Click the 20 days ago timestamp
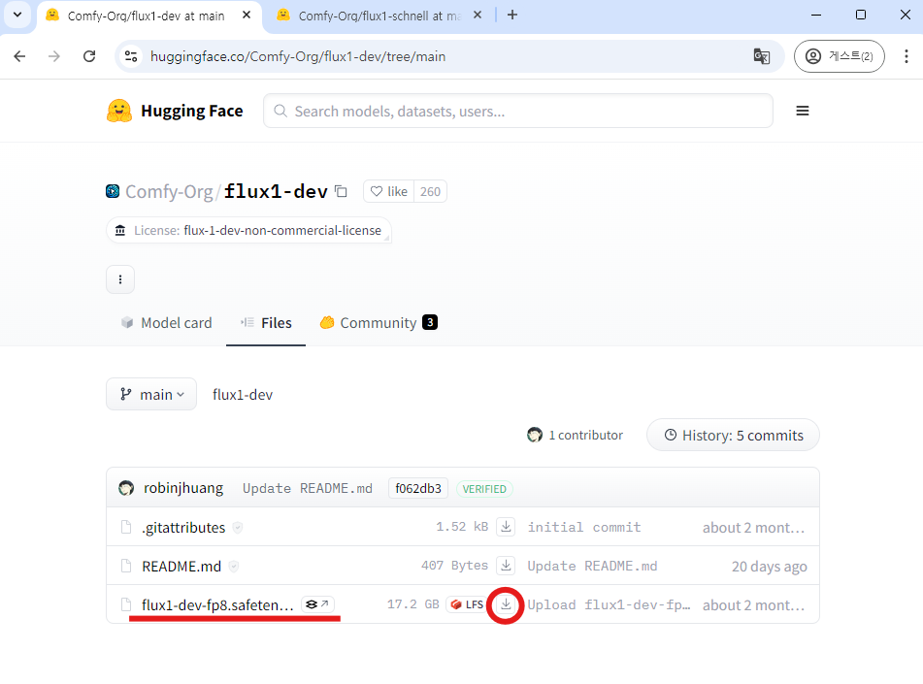 pyautogui.click(x=769, y=567)
